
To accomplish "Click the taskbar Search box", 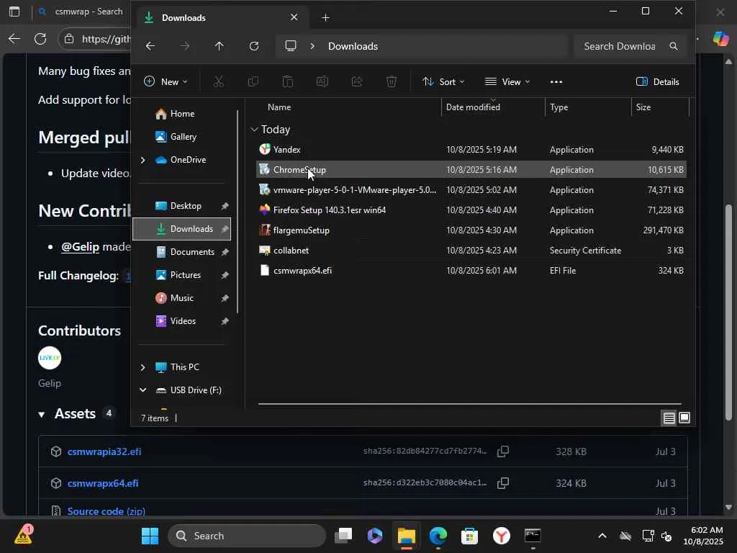I will click(x=246, y=536).
